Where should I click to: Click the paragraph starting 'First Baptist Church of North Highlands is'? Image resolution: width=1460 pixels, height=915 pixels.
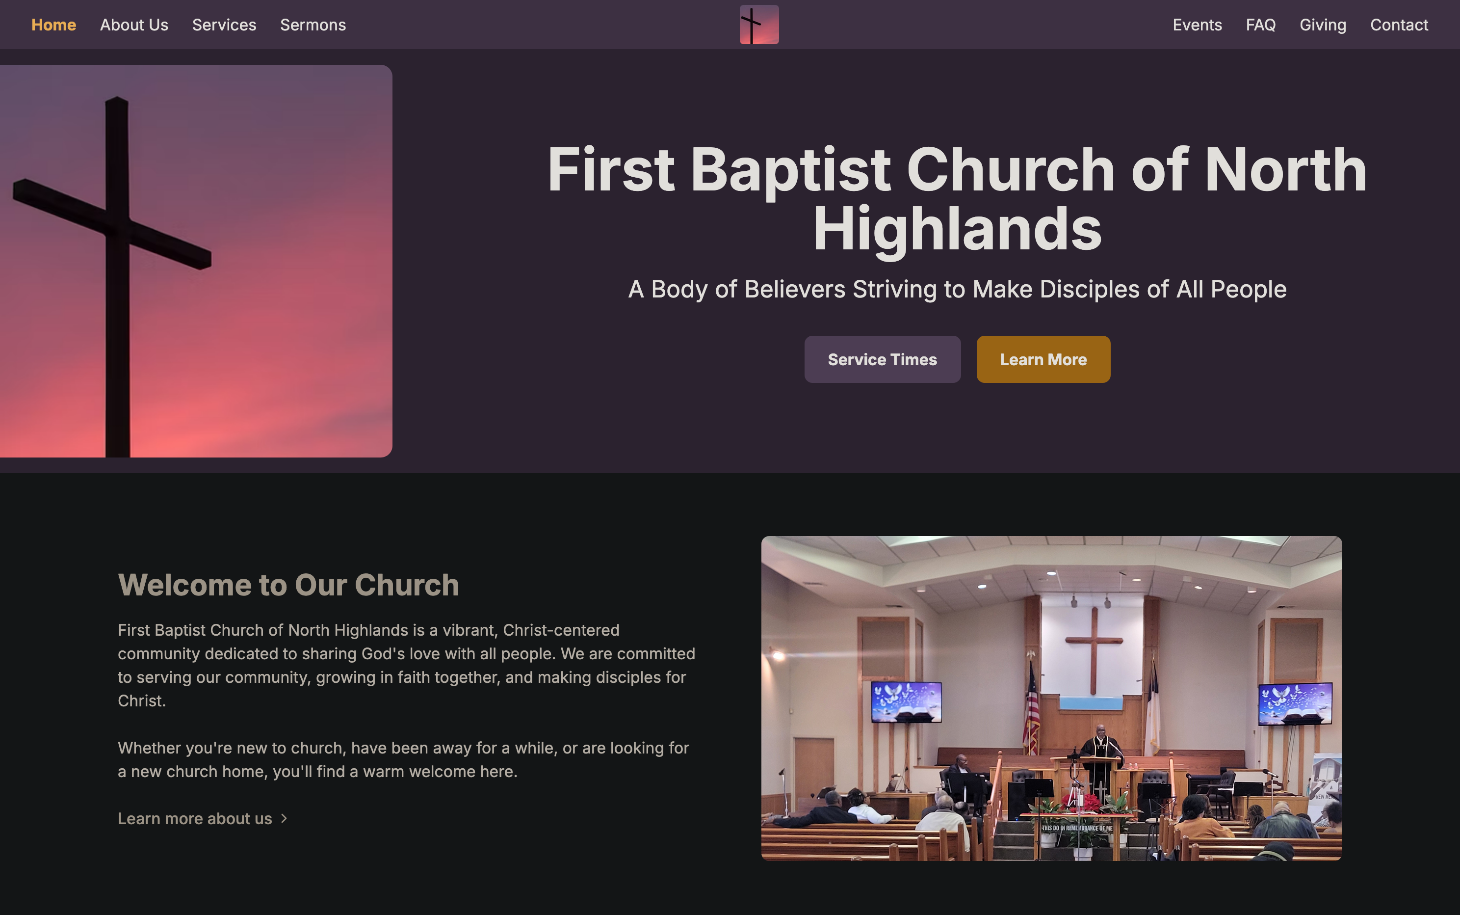(406, 665)
